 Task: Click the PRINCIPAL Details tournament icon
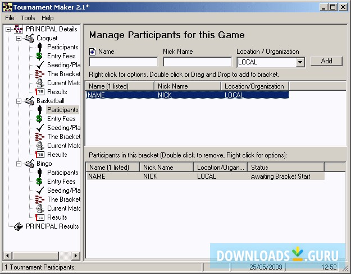click(19, 29)
